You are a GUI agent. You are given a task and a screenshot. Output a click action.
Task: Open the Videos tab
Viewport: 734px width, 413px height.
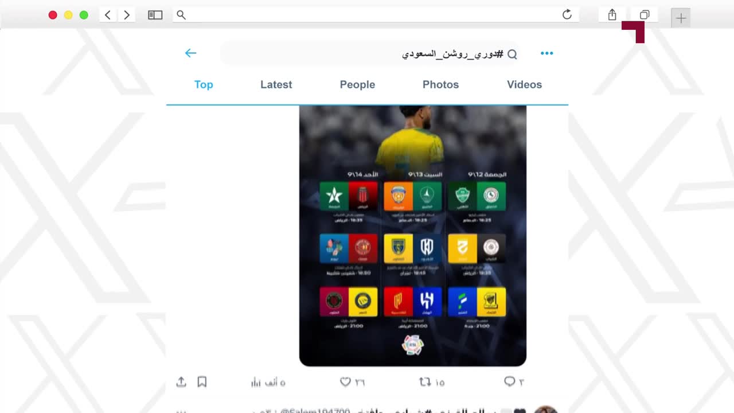point(524,84)
